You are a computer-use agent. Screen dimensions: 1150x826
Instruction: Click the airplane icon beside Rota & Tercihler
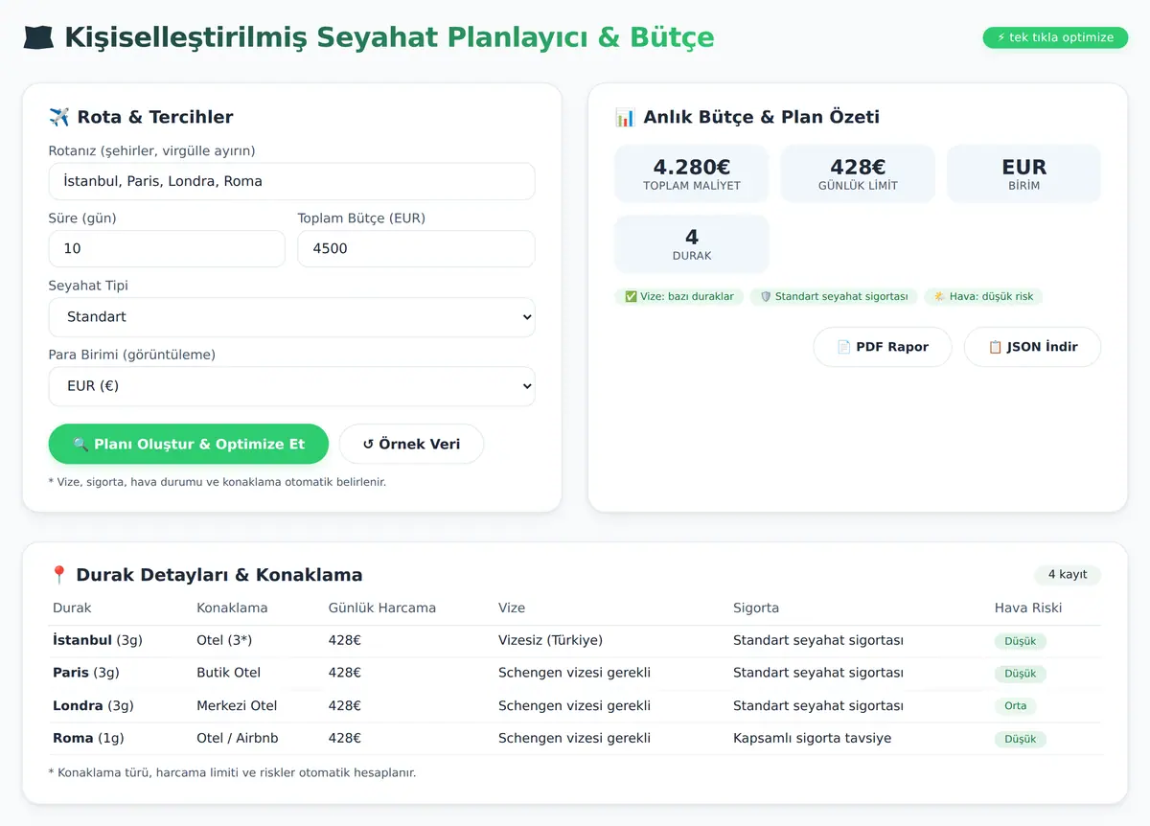pos(59,117)
